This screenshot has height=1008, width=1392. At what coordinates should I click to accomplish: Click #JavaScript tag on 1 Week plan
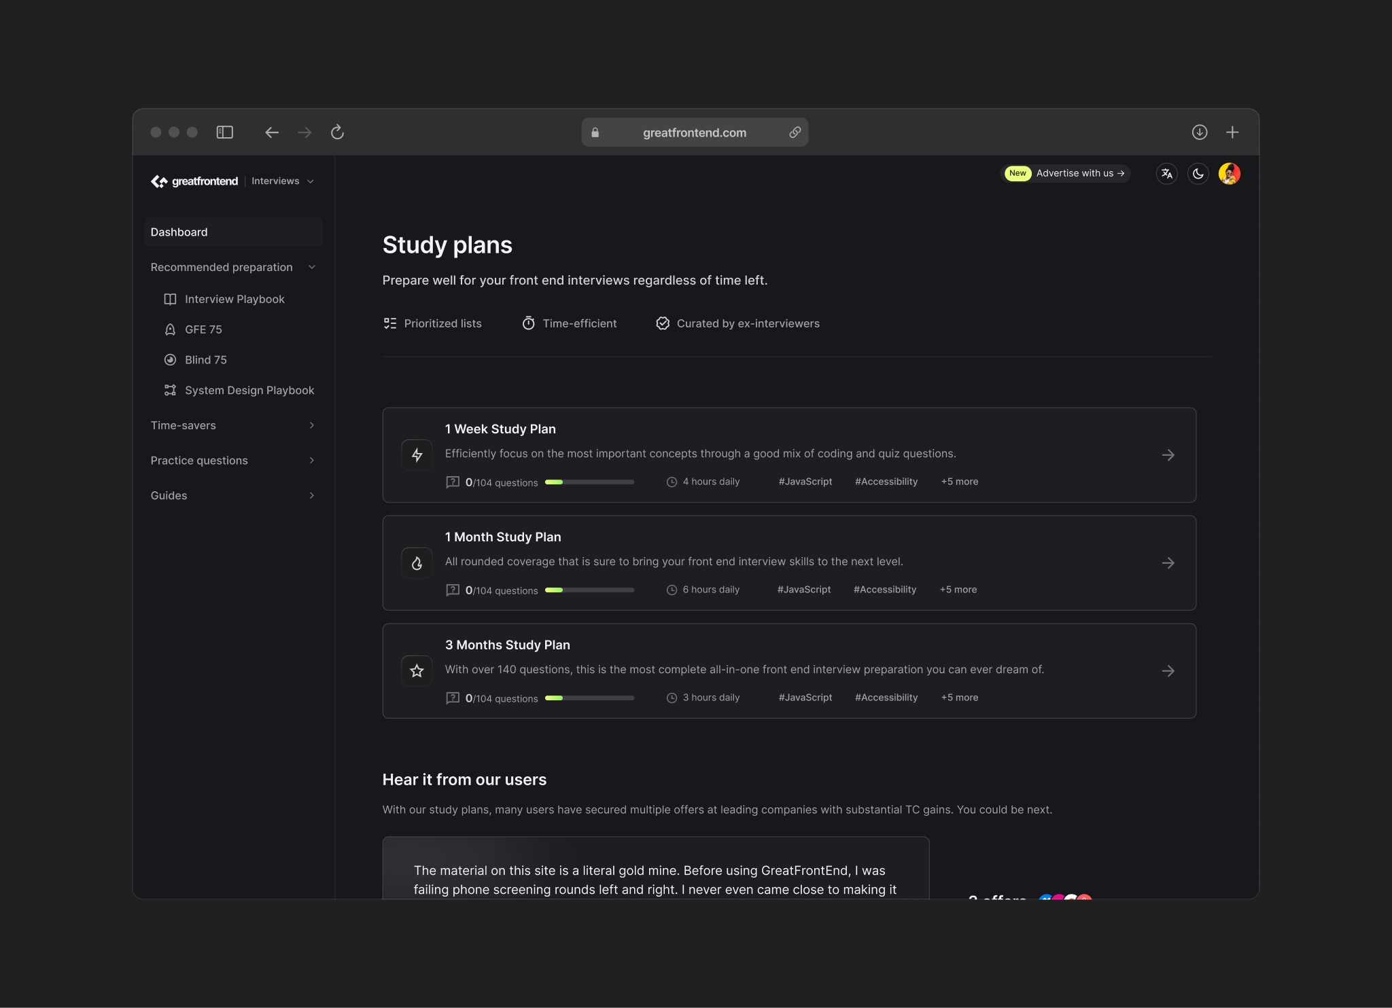pos(805,482)
